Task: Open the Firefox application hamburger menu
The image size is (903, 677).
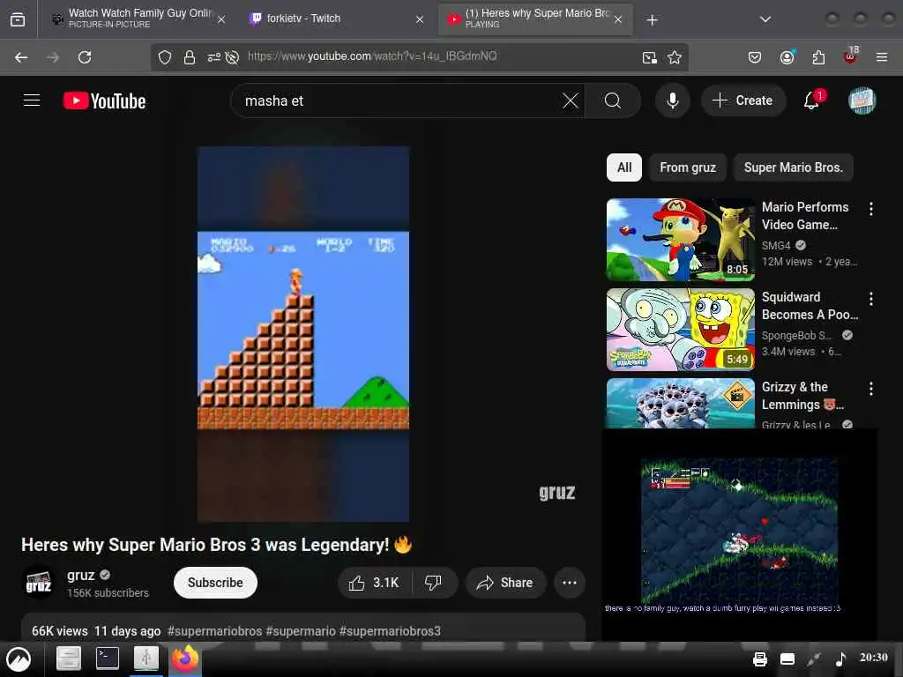Action: (882, 57)
